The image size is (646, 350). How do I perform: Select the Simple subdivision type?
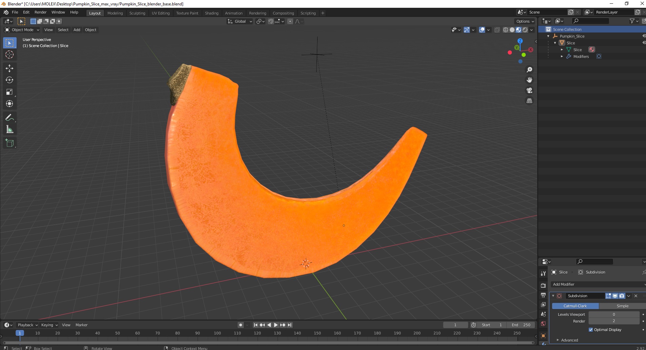point(622,306)
